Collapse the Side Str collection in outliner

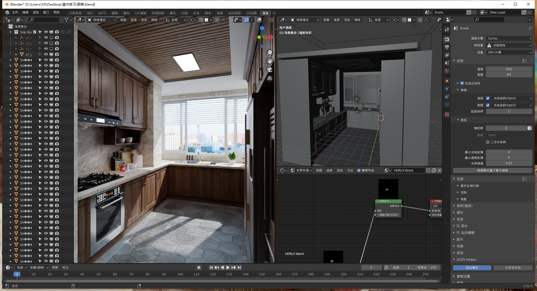tap(11, 32)
